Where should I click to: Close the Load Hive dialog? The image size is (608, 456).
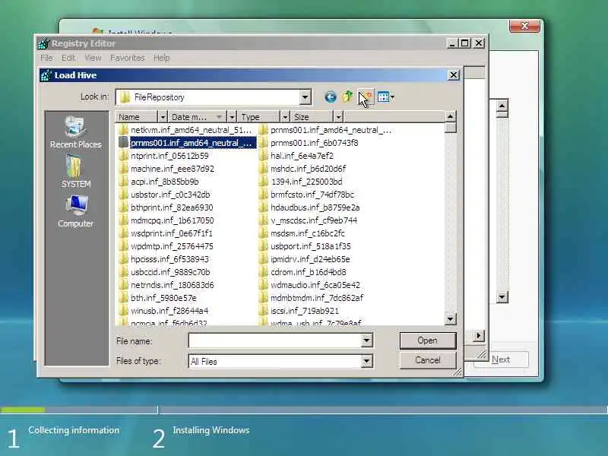453,74
